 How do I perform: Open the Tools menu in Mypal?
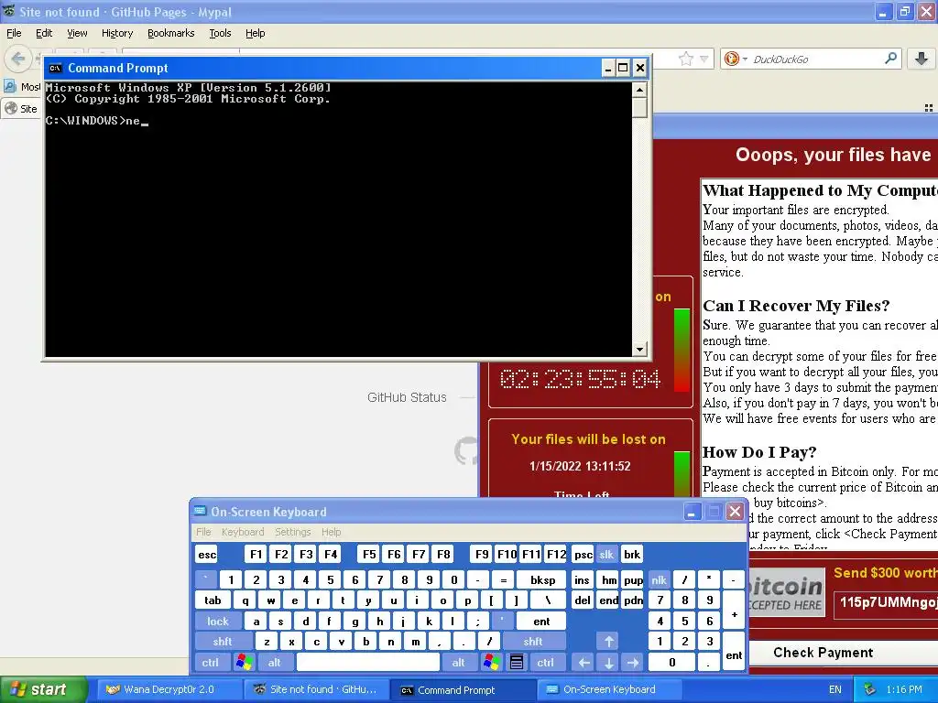(220, 33)
